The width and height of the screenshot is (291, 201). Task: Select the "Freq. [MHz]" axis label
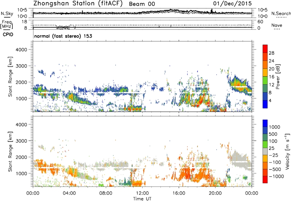point(7,25)
